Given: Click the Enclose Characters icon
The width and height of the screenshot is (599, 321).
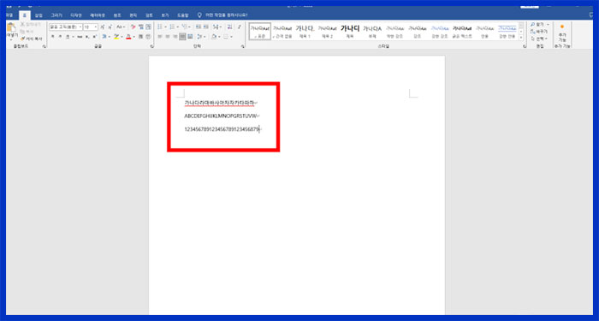Looking at the screenshot, I should pos(148,37).
